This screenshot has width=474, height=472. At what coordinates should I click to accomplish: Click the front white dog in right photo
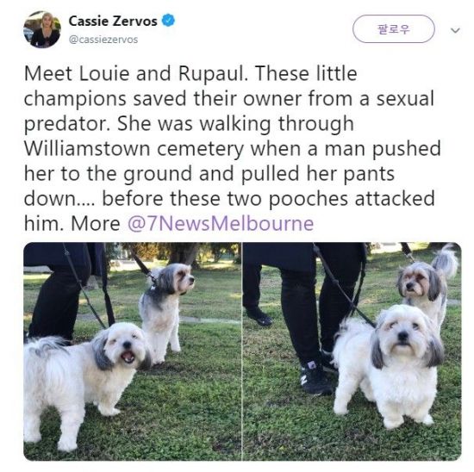390,366
